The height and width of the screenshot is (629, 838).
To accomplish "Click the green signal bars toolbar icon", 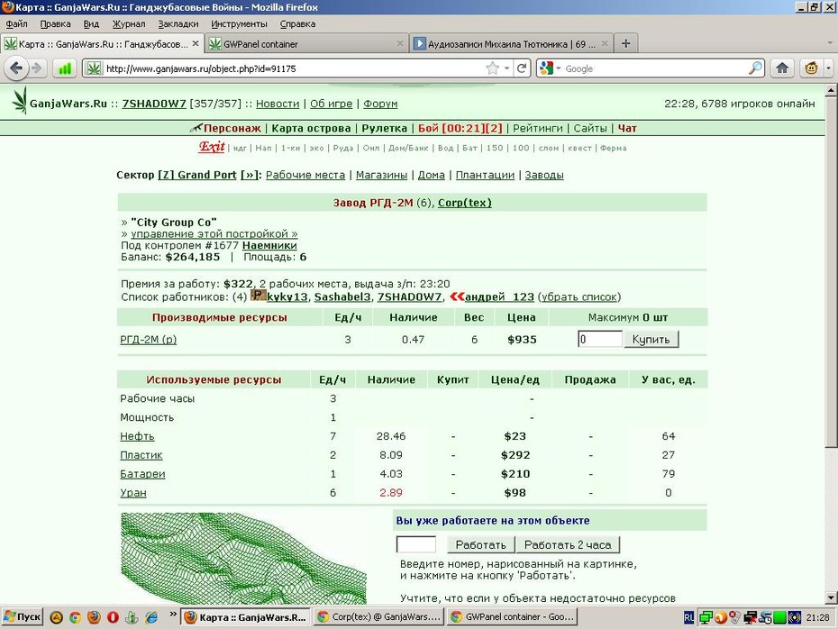I will click(65, 69).
